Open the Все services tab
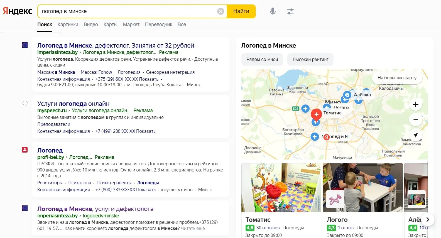Viewport: 441px width, 238px height. [x=182, y=24]
